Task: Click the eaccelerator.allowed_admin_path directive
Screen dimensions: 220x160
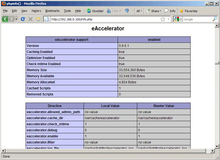Action: coord(53,112)
